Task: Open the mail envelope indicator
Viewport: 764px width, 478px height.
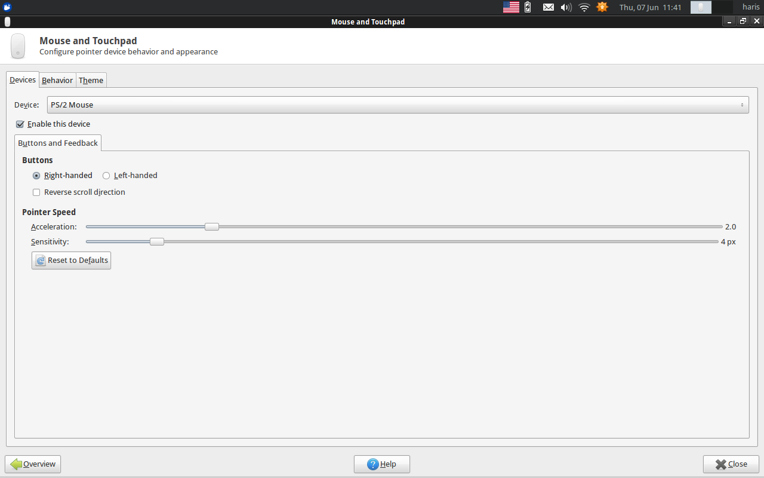Action: [548, 7]
